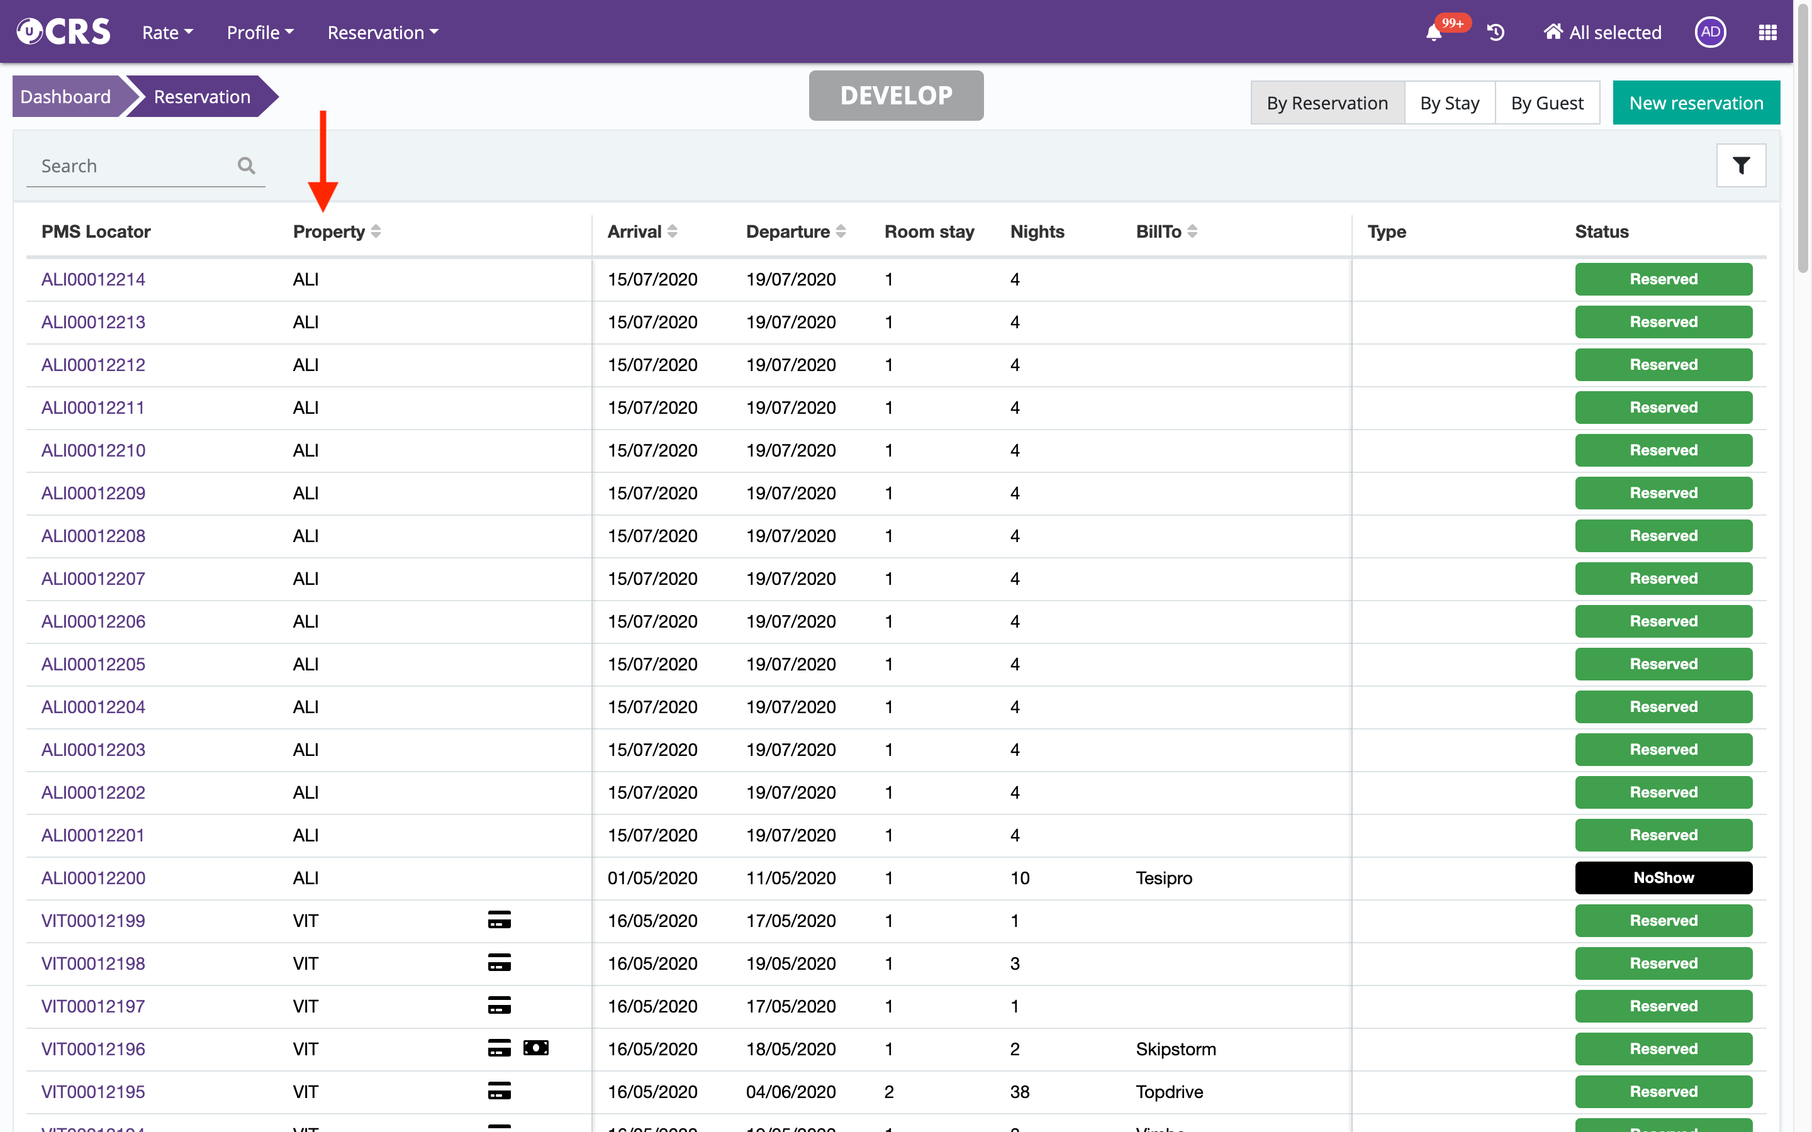Expand the Profile menu
Image resolution: width=1812 pixels, height=1132 pixels.
[x=260, y=33]
